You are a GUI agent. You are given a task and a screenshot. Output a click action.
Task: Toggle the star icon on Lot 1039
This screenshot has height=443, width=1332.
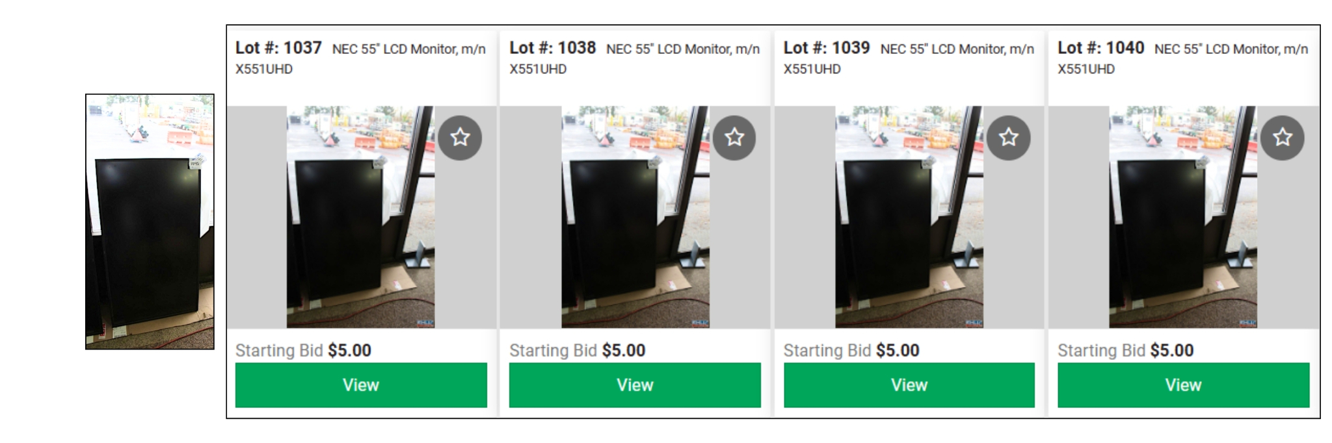pyautogui.click(x=1009, y=137)
